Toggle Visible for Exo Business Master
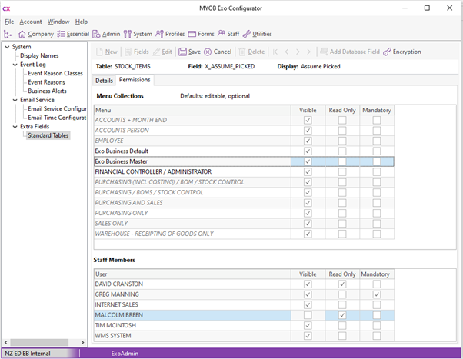 [308, 161]
